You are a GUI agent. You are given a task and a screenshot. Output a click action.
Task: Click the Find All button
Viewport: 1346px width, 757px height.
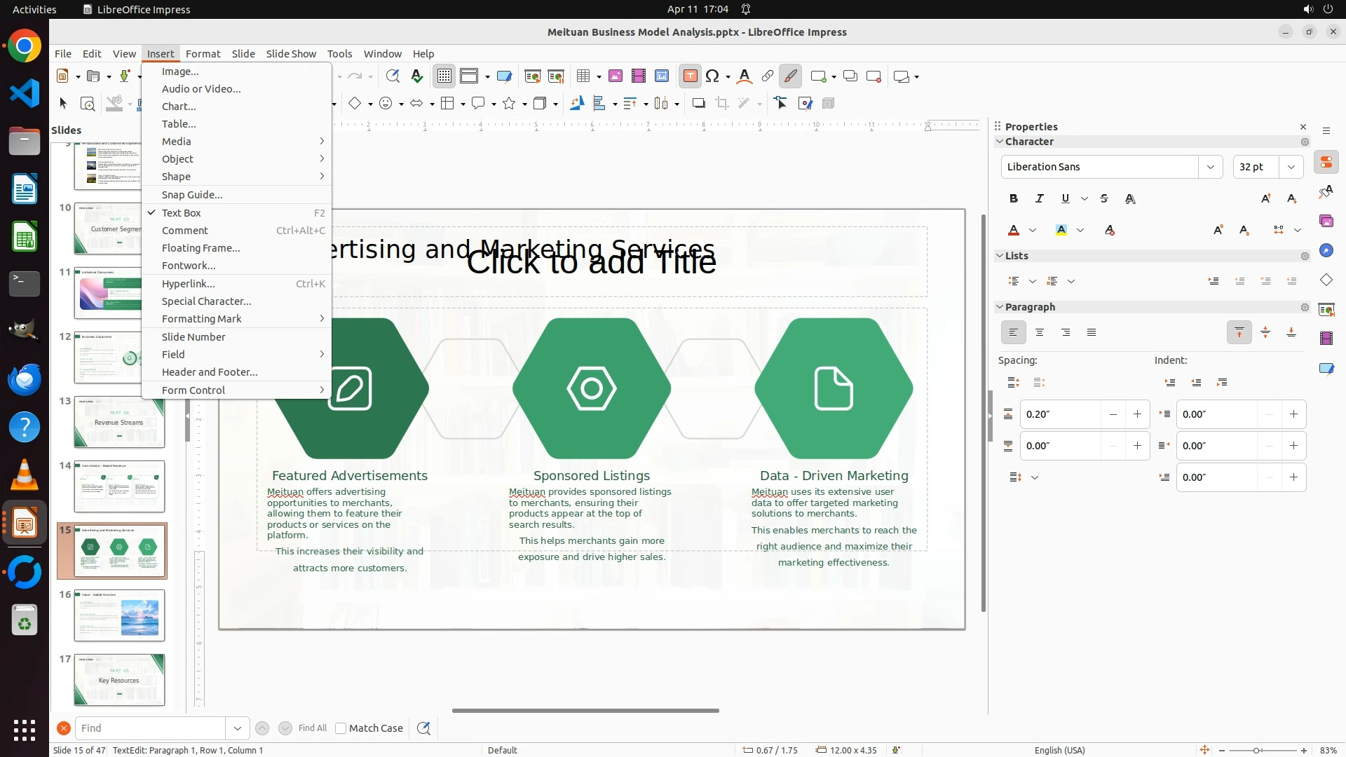click(x=312, y=728)
